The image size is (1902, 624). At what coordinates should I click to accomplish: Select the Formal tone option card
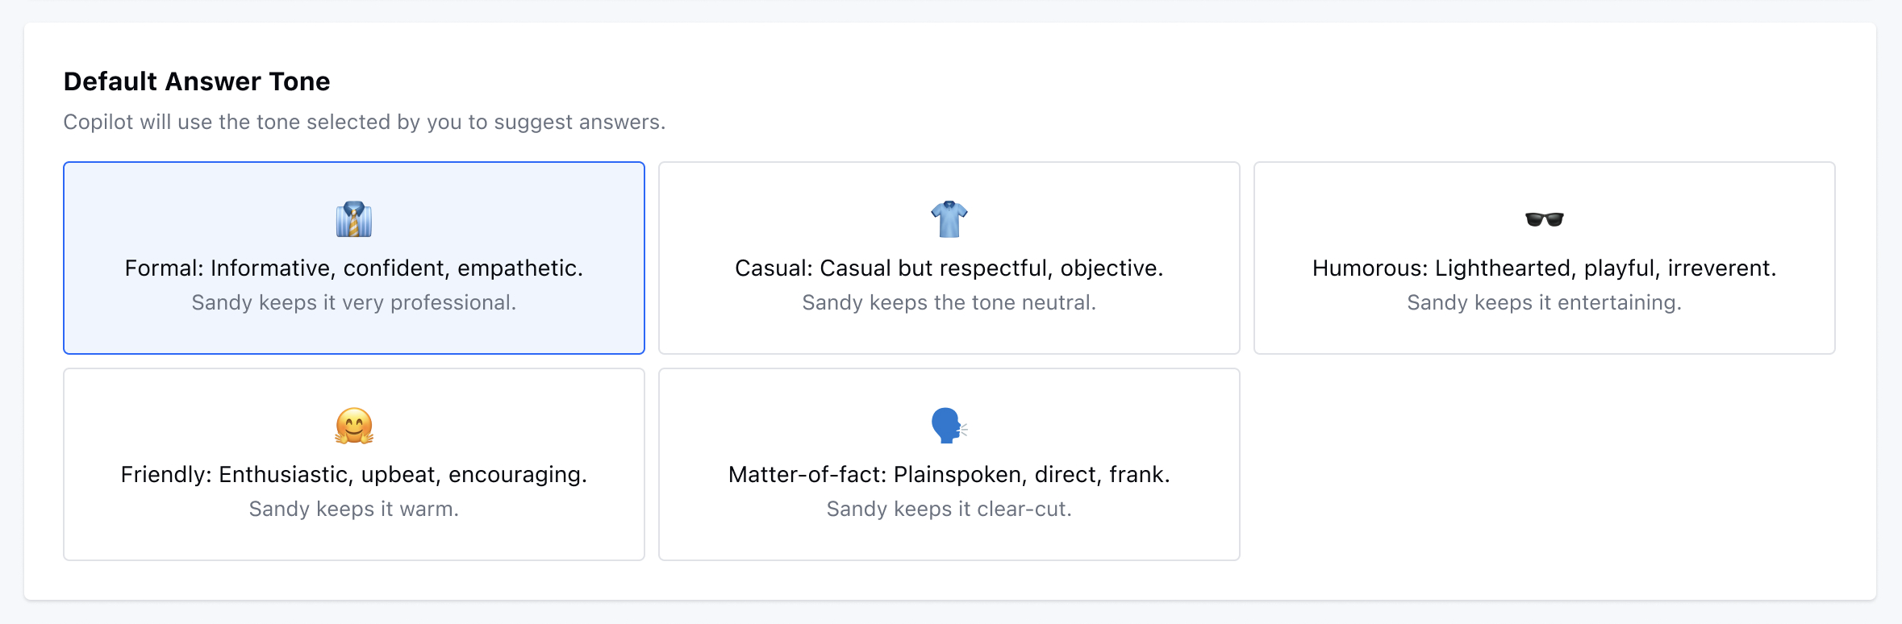tap(354, 258)
